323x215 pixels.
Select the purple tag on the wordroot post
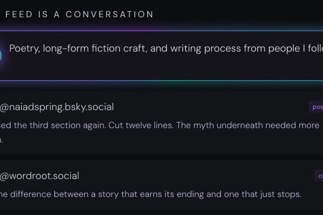319,176
